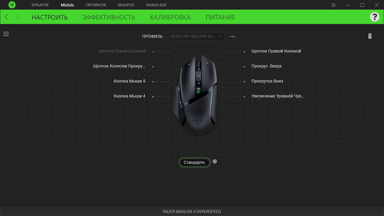This screenshot has height=216, width=384.
Task: Open the settings gear icon
Action: pyautogui.click(x=333, y=5)
